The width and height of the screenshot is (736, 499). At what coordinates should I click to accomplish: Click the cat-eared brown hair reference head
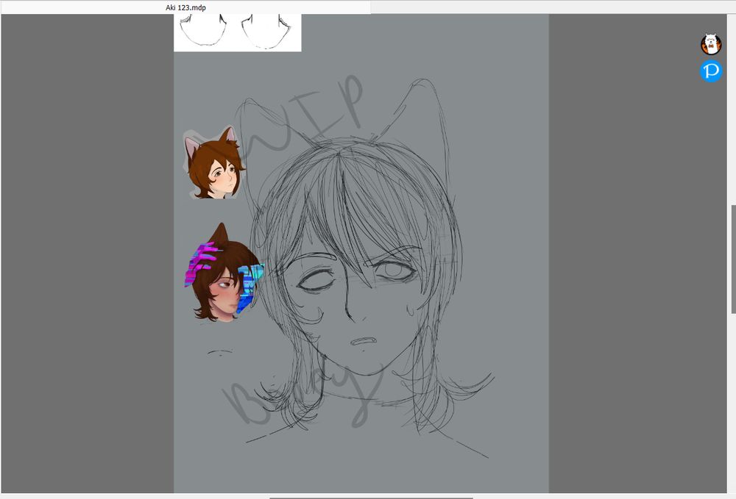coord(214,163)
